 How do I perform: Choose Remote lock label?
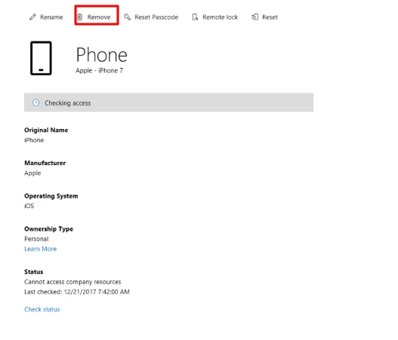click(x=220, y=17)
